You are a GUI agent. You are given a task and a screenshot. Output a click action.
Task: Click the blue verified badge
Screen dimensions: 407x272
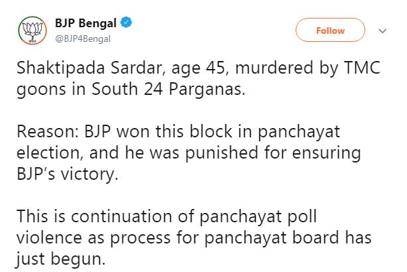pyautogui.click(x=126, y=23)
